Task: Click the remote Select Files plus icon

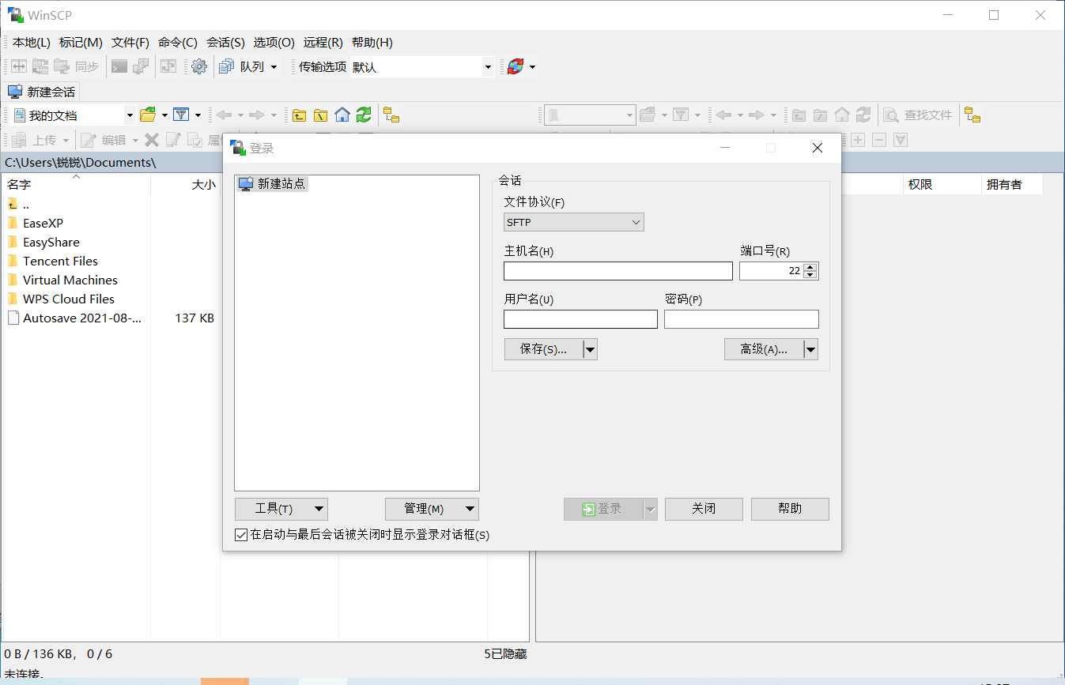Action: click(858, 140)
